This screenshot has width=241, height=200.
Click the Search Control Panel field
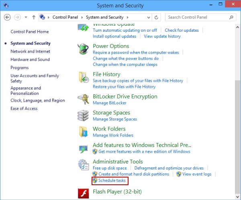tap(198, 17)
